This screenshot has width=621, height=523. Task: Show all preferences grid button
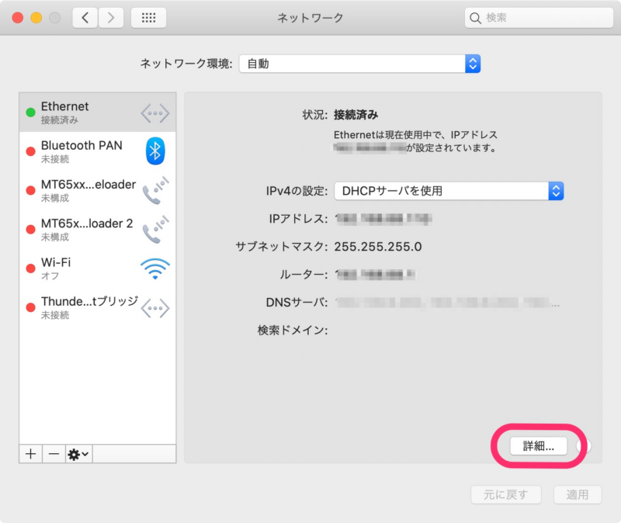click(x=148, y=17)
